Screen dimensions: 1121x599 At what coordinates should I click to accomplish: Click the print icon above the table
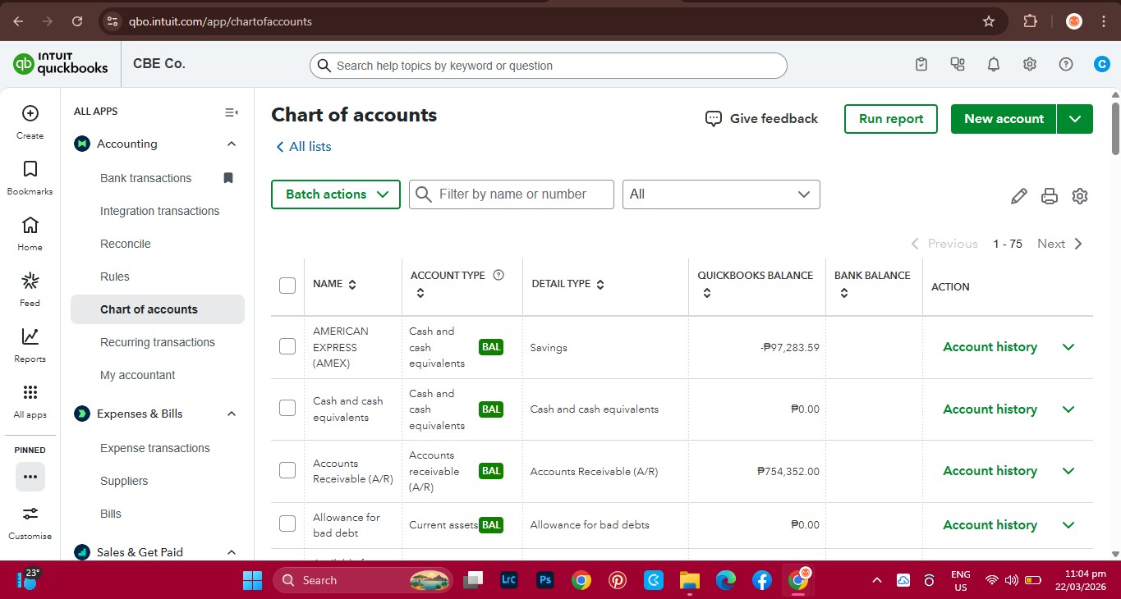(1050, 196)
